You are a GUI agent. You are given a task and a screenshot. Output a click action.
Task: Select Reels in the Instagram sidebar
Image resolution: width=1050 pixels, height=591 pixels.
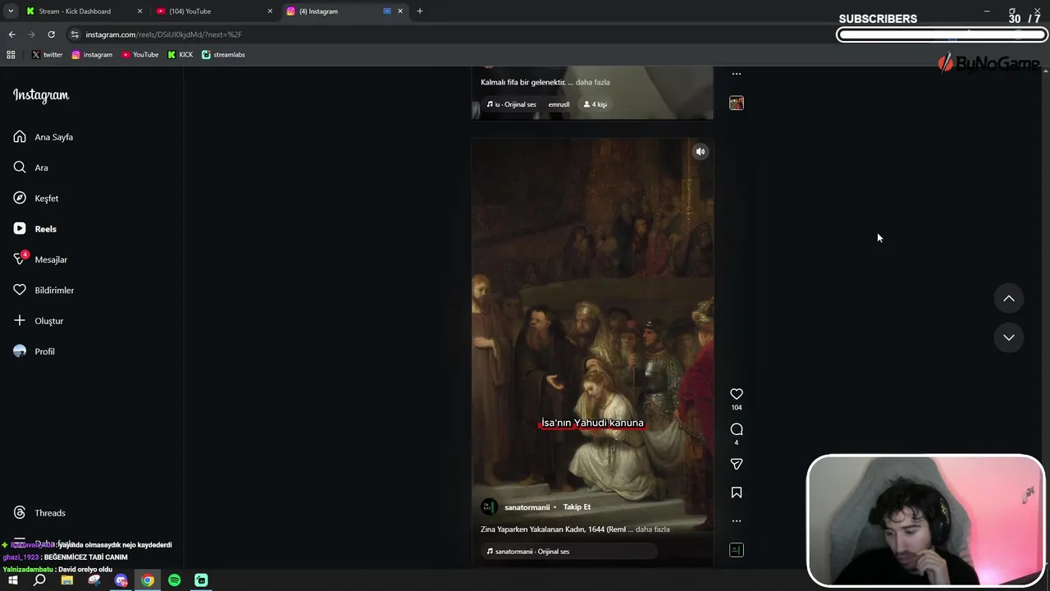pos(35,229)
